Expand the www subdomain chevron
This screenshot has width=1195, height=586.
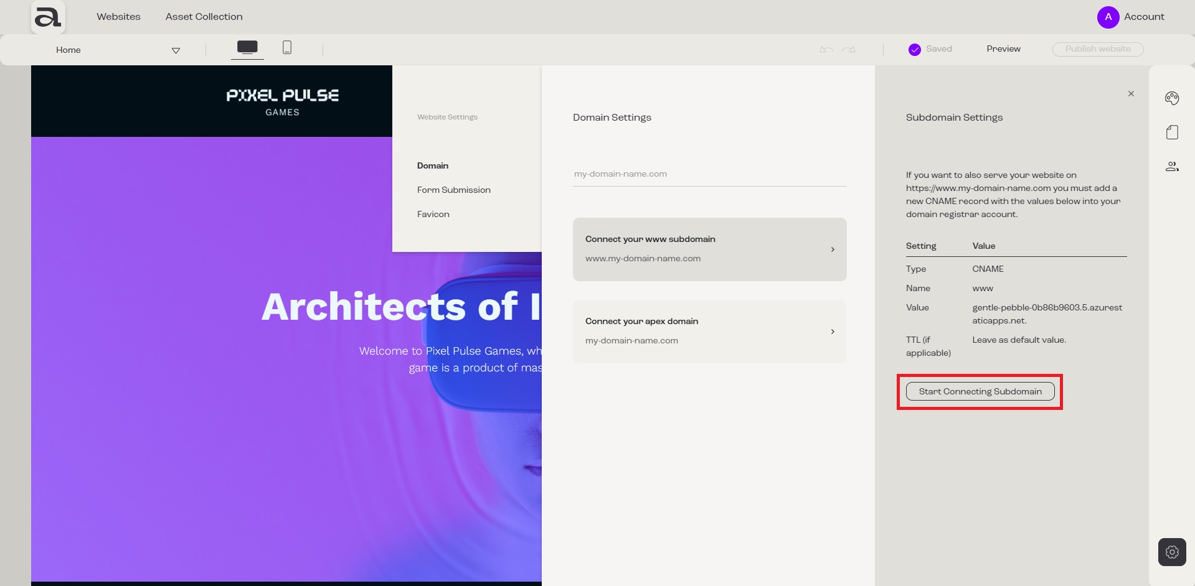pos(833,249)
